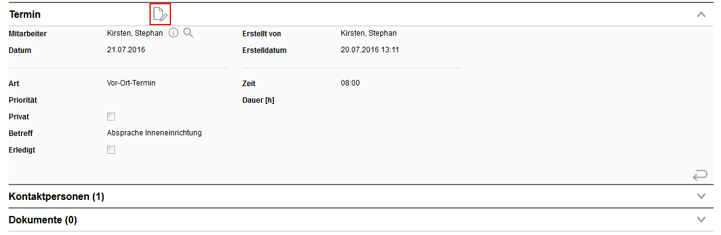Click the Betreff text Absprache Inneneinrichtung

[154, 133]
